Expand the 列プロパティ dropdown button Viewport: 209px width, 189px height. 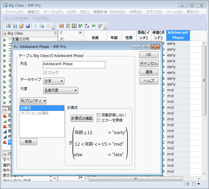click(33, 101)
